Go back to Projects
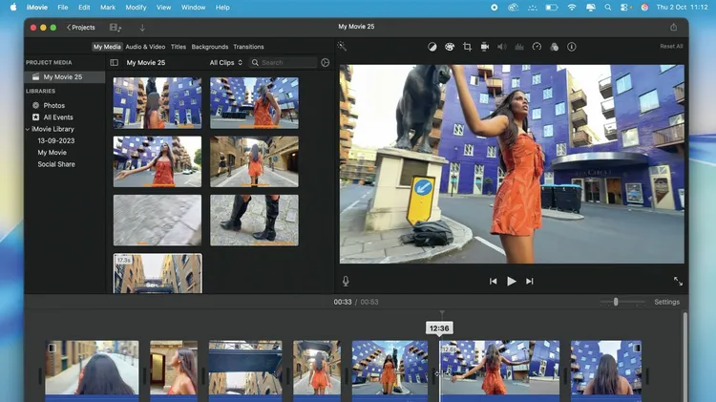716x402 pixels. tap(81, 27)
